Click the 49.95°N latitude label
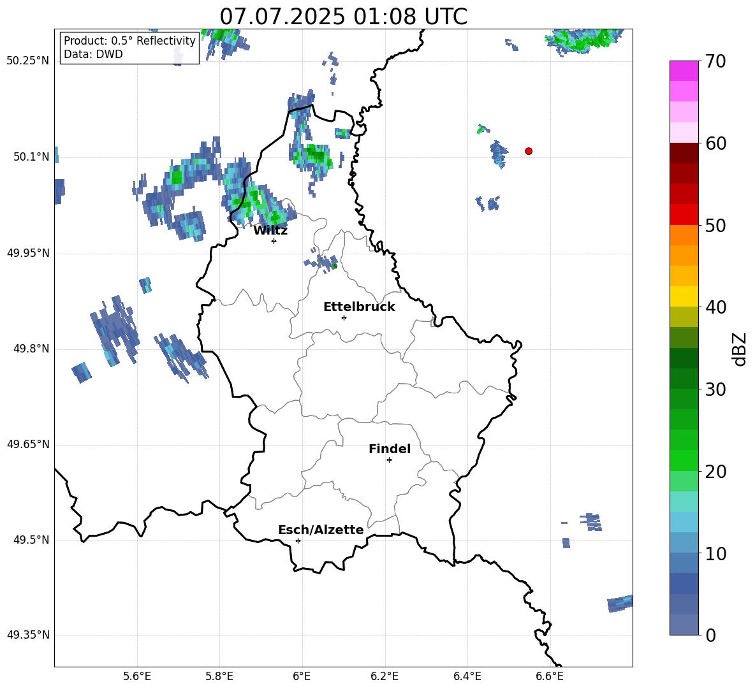This screenshot has width=755, height=689. pos(28,252)
